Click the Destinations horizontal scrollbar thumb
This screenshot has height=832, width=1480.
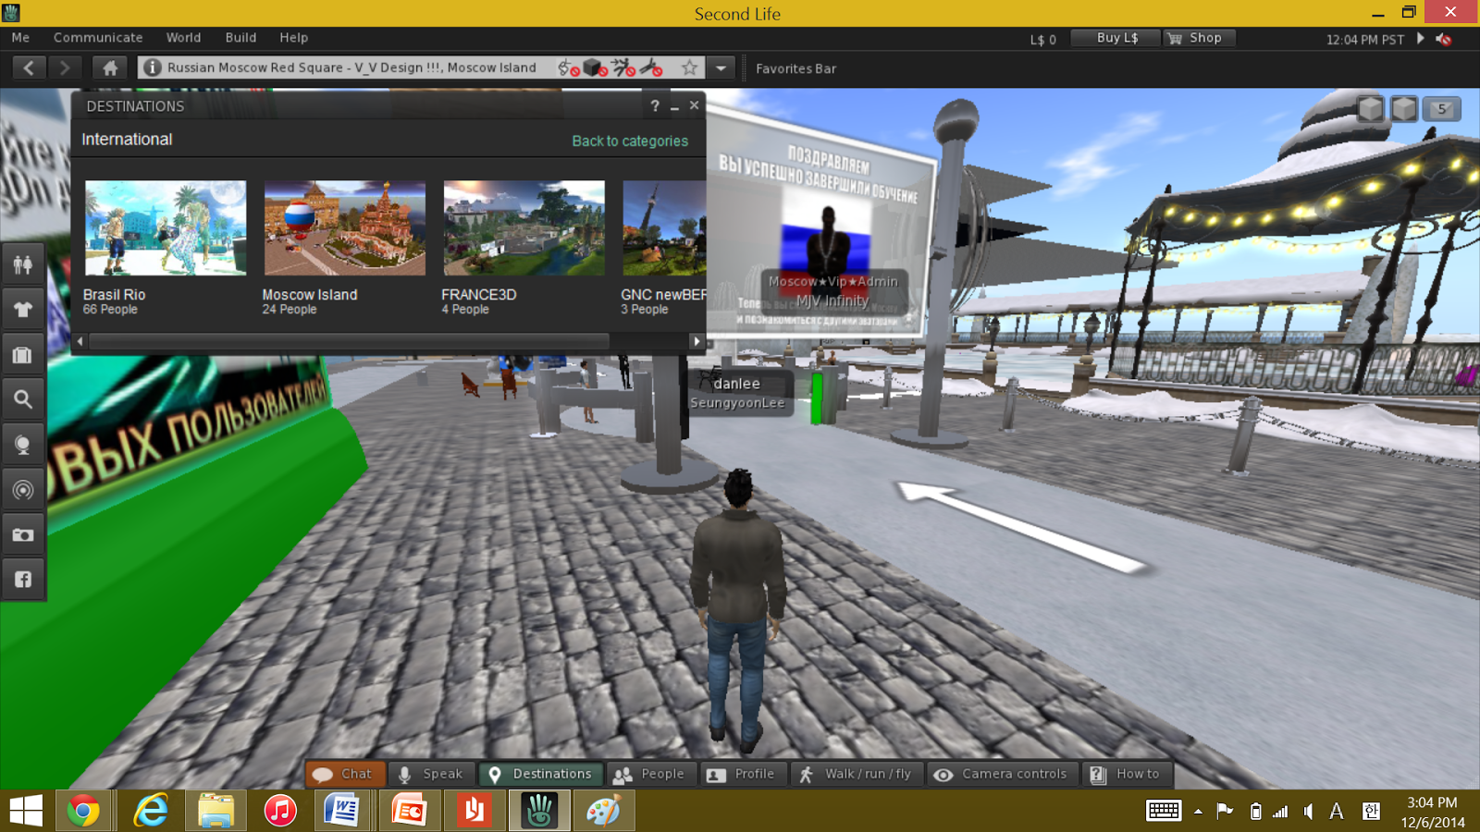[350, 341]
